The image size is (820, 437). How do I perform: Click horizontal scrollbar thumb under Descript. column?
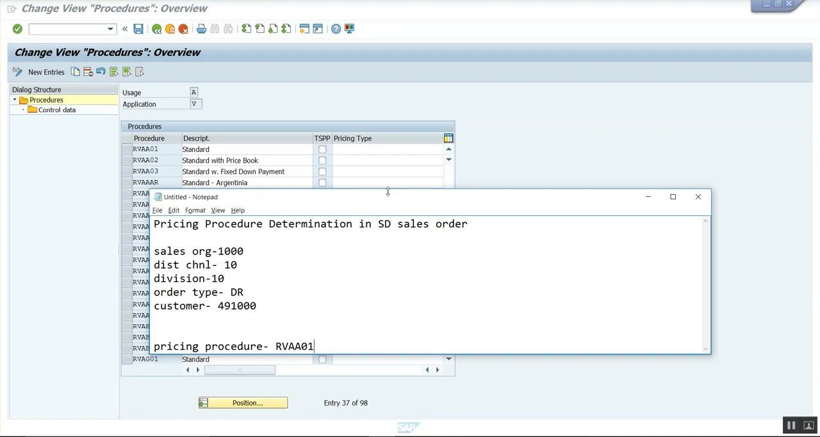click(240, 370)
